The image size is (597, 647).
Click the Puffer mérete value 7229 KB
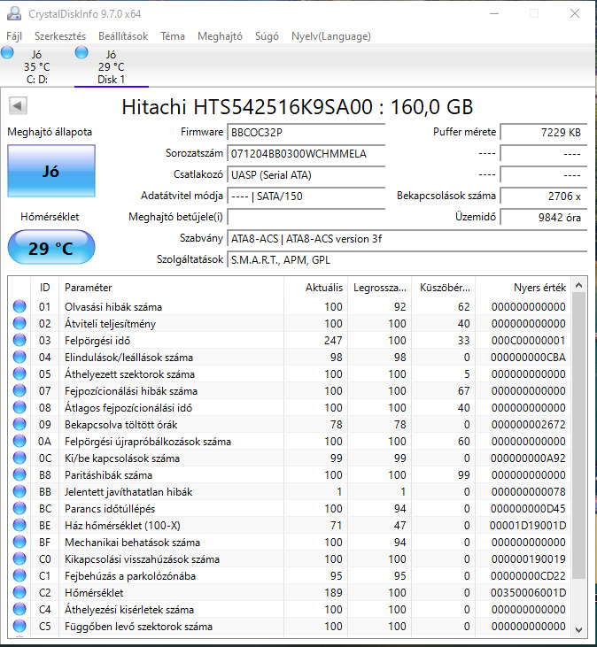pyautogui.click(x=543, y=133)
